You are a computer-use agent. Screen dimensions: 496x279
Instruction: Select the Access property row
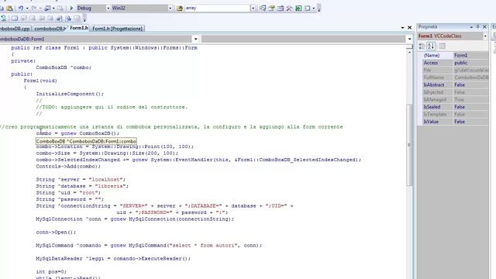456,63
